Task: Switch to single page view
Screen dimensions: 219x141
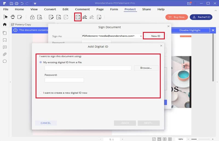Action: [154, 139]
